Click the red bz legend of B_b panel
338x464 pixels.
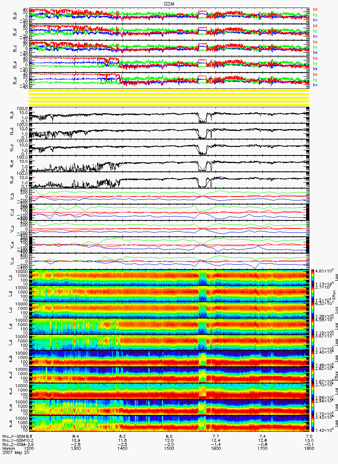pyautogui.click(x=315, y=10)
